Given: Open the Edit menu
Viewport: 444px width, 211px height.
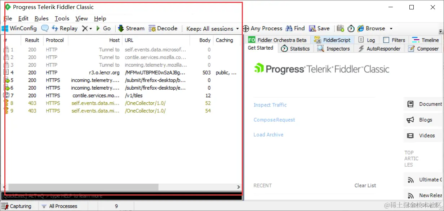Looking at the screenshot, I should tap(23, 18).
